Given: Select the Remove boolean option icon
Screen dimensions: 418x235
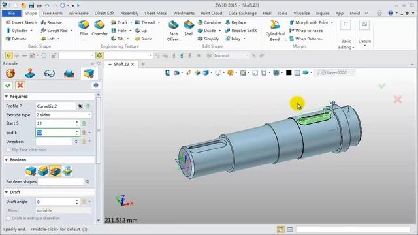Looking at the screenshot, I should coord(55,171).
